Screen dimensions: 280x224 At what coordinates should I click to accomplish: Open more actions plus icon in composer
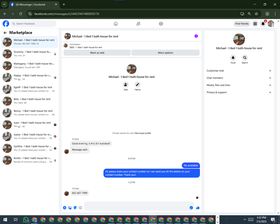coord(64,208)
